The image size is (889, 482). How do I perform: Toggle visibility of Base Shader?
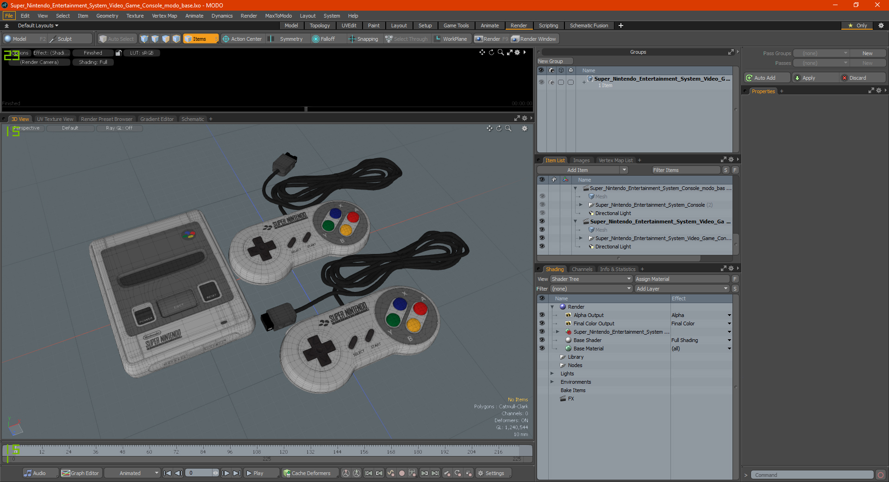542,340
